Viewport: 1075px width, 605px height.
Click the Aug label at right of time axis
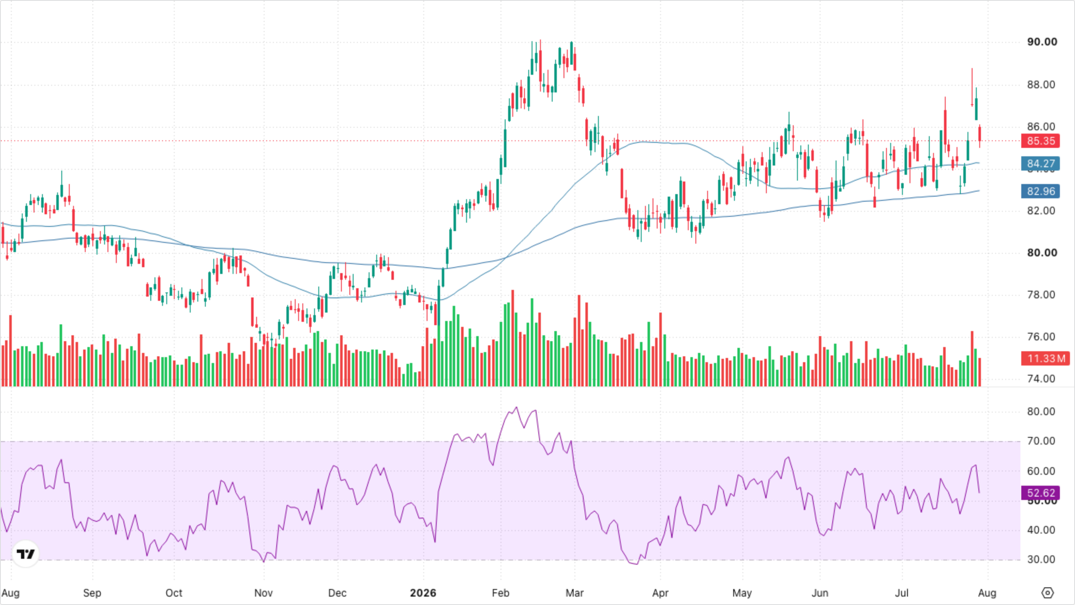click(987, 593)
